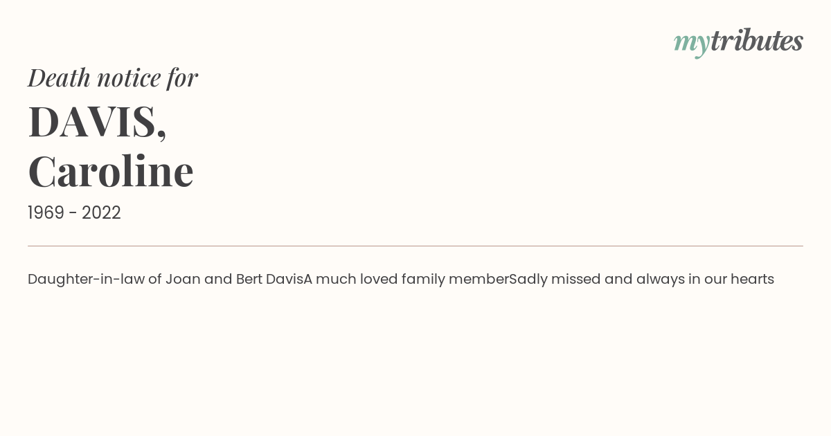Image resolution: width=831 pixels, height=436 pixels.
Task: Click the death year 2022
Action: click(101, 213)
